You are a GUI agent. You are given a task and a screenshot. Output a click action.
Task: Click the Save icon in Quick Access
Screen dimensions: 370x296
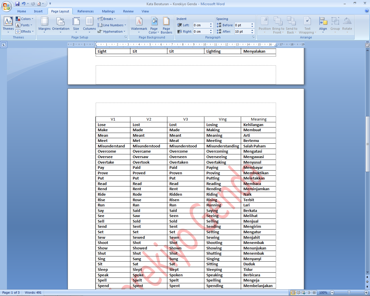pyautogui.click(x=17, y=4)
